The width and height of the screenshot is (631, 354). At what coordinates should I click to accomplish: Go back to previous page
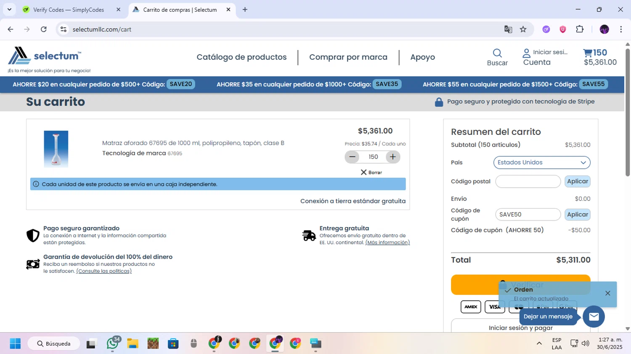coord(11,29)
